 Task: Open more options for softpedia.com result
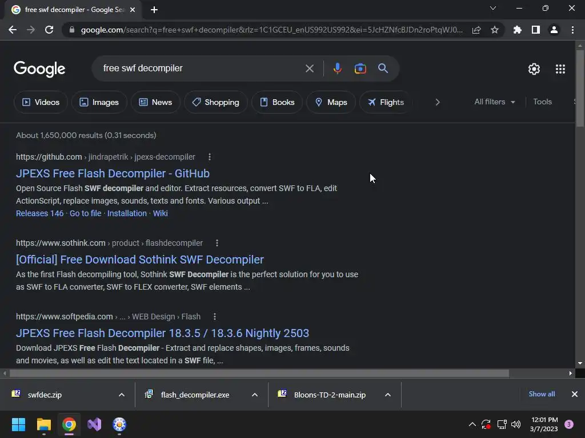pyautogui.click(x=215, y=317)
